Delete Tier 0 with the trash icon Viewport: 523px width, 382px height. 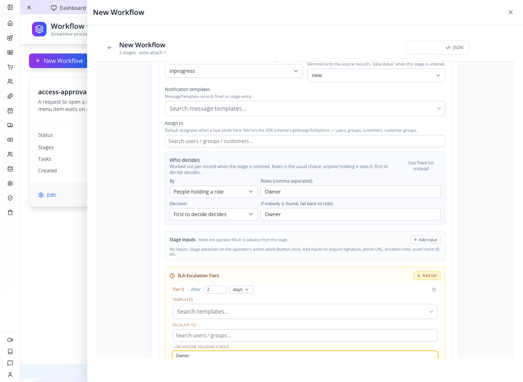pyautogui.click(x=434, y=290)
